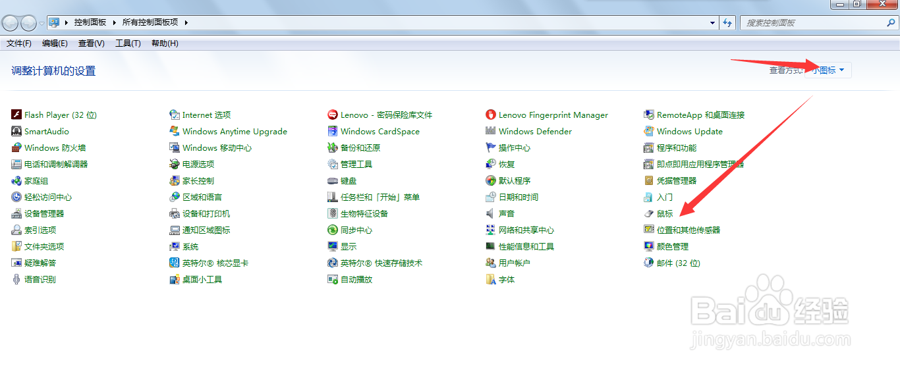Open the 默认程序 icon
Image resolution: width=900 pixels, height=370 pixels.
click(491, 180)
